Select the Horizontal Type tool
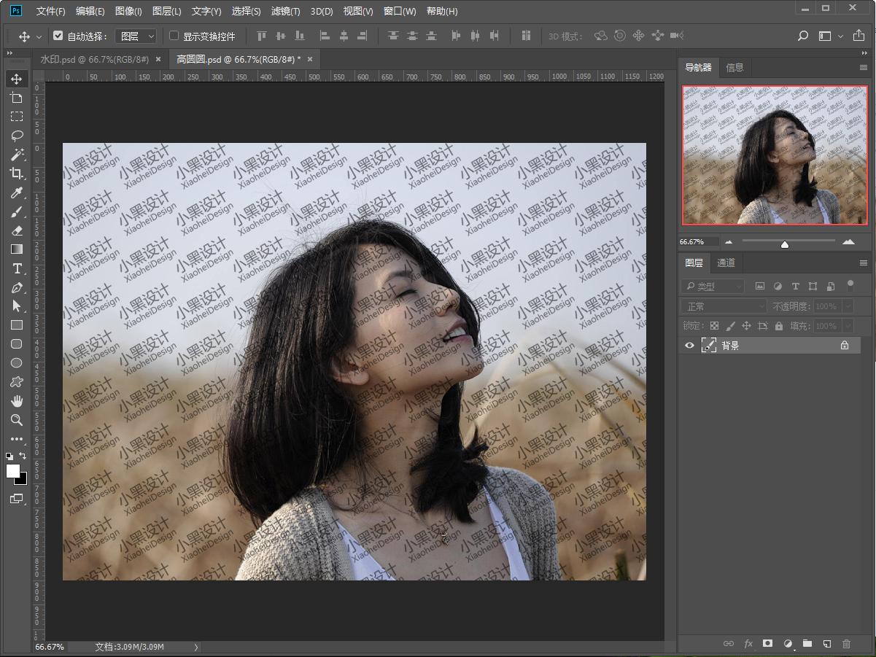 tap(17, 268)
